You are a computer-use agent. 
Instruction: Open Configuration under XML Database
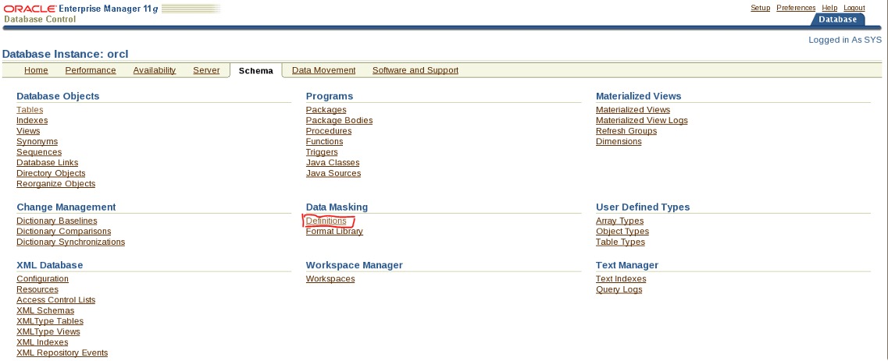tap(42, 279)
